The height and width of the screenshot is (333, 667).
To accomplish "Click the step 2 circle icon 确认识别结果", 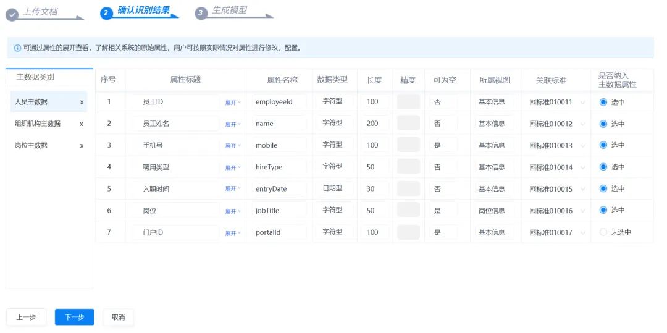I will coord(106,13).
